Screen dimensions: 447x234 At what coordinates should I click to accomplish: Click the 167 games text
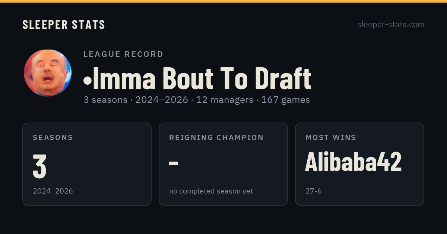coord(285,100)
